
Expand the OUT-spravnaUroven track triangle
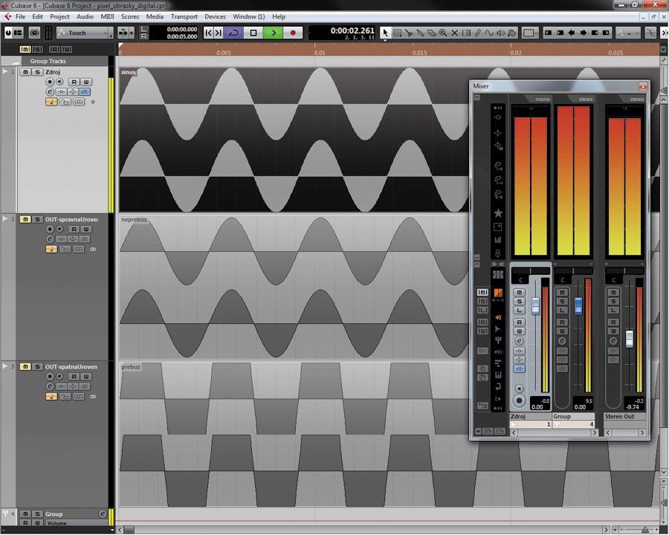[x=5, y=219]
